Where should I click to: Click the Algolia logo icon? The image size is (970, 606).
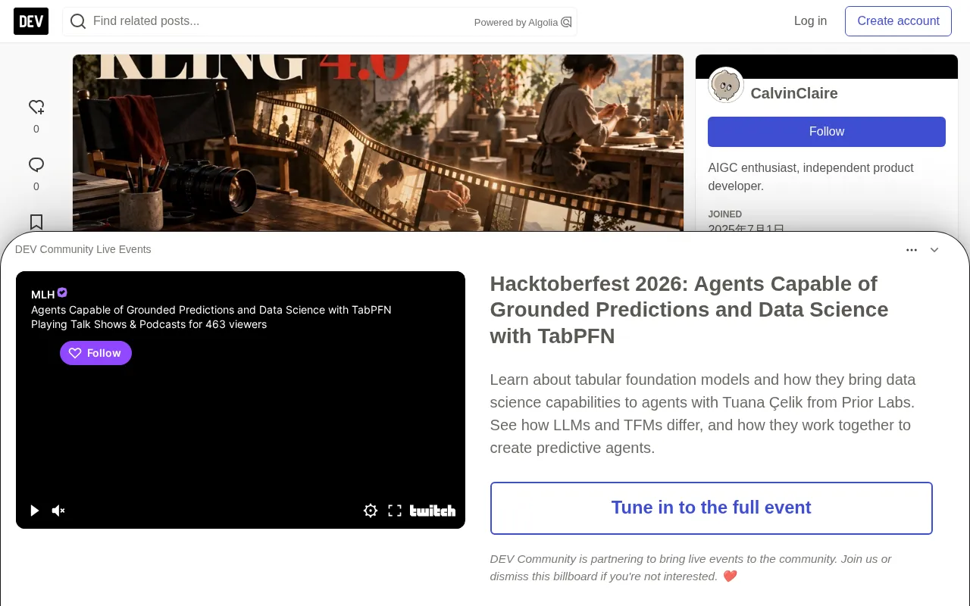click(566, 22)
